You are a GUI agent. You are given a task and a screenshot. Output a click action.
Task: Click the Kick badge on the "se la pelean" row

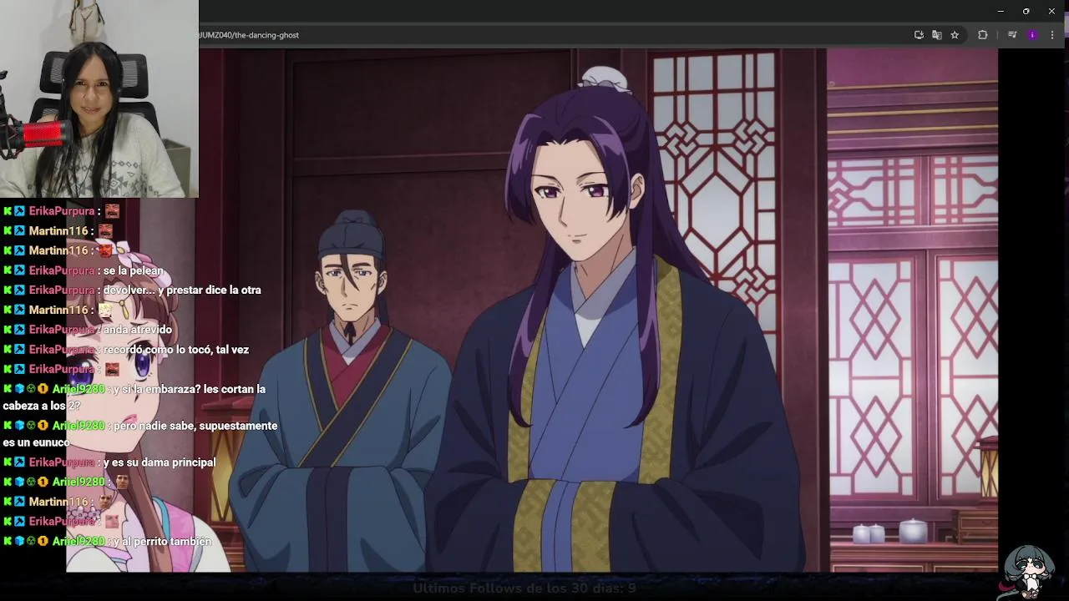(8, 270)
